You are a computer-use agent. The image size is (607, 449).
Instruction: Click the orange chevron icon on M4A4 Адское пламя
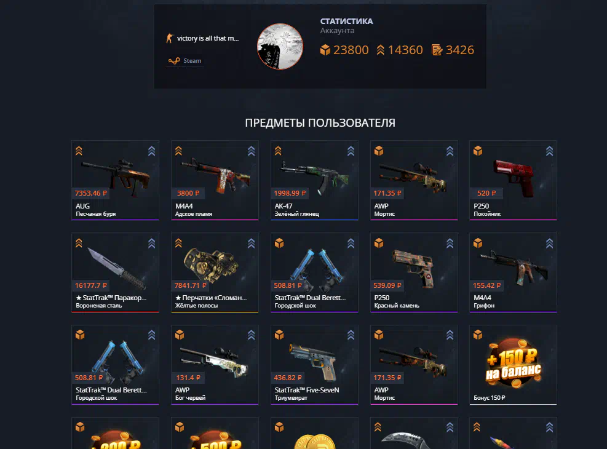pyautogui.click(x=178, y=151)
